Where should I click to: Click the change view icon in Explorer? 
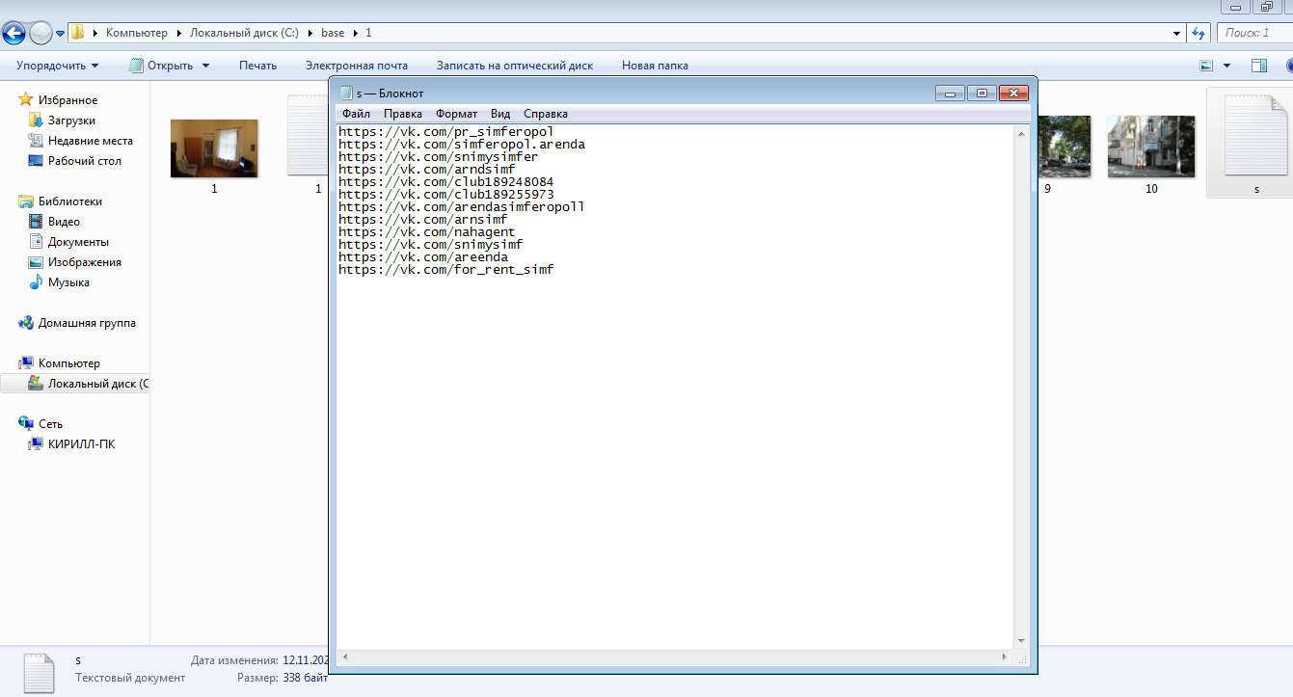tap(1206, 66)
